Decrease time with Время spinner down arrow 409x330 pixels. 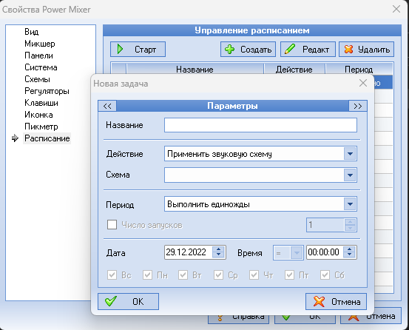pyautogui.click(x=350, y=255)
